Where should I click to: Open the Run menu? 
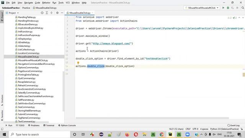coord(54,3)
